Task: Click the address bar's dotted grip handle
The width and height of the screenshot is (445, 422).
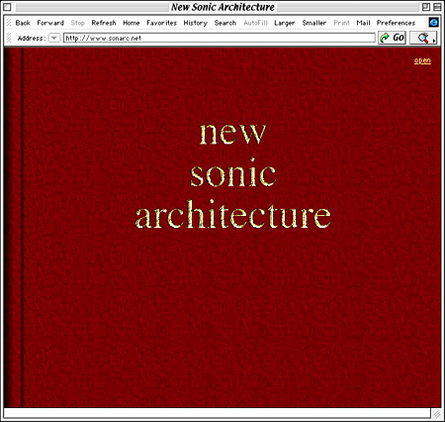Action: (9, 38)
